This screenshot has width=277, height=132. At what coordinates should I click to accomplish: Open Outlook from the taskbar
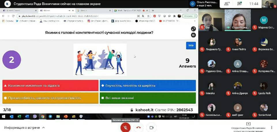(x=12, y=116)
